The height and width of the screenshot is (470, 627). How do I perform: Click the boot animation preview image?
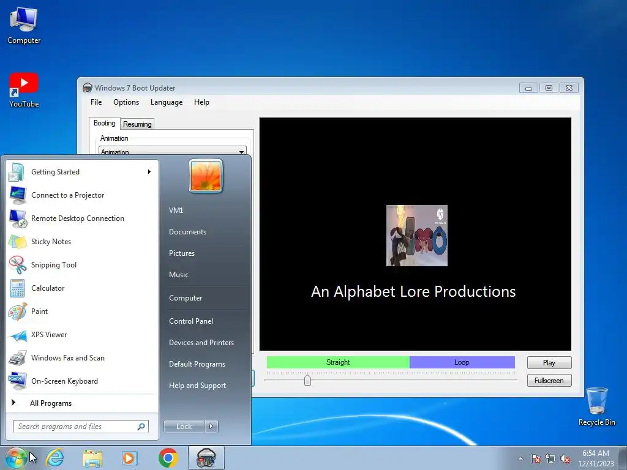(416, 236)
